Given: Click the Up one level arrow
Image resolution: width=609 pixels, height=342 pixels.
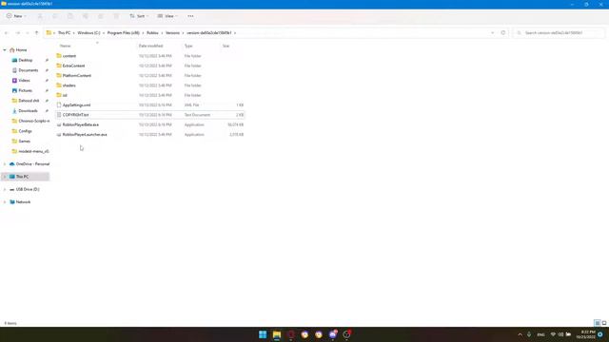Looking at the screenshot, I should click(x=36, y=33).
